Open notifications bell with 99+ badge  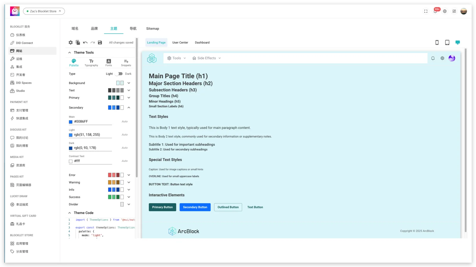[436, 11]
